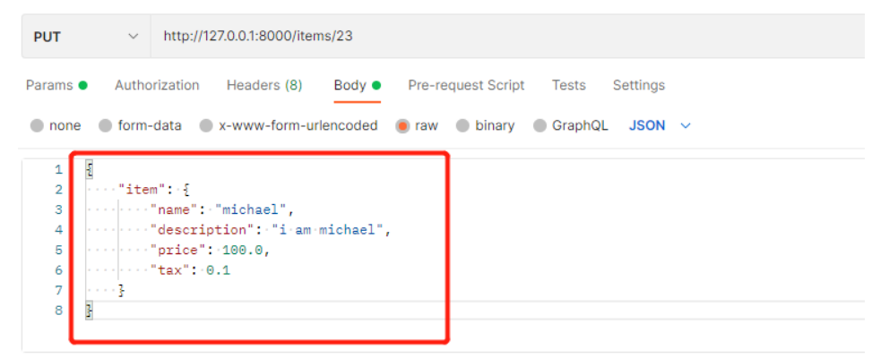Screen dimensions: 889x358
Task: Expand the JSON format dropdown chevron
Action: click(x=686, y=126)
